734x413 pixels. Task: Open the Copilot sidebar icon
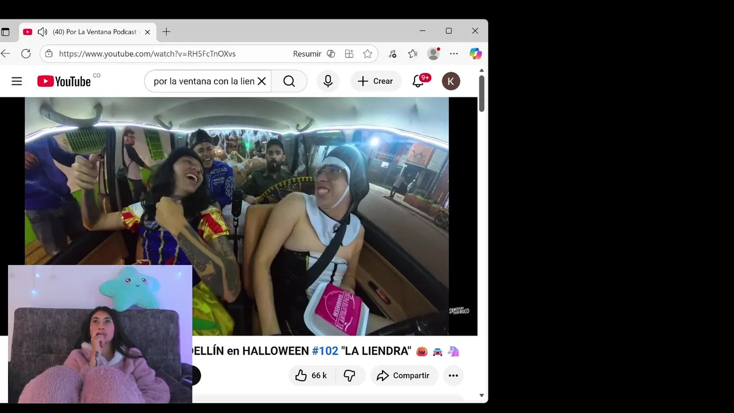[475, 54]
